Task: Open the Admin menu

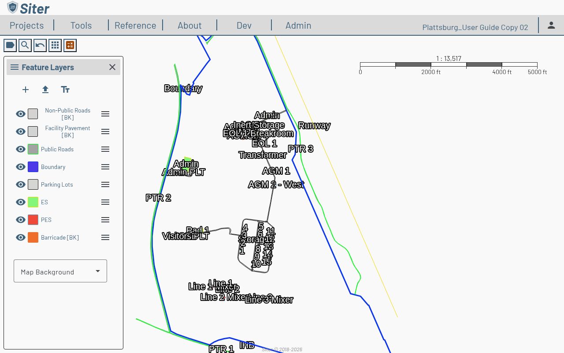Action: coord(298,25)
